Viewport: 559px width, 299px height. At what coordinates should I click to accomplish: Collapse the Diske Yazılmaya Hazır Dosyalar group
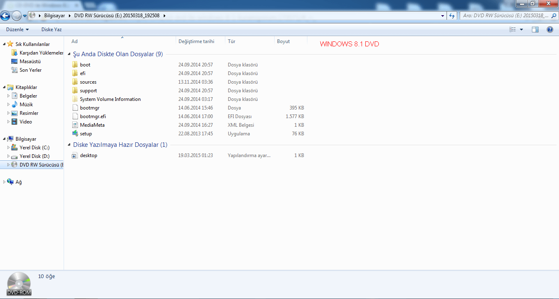click(70, 145)
